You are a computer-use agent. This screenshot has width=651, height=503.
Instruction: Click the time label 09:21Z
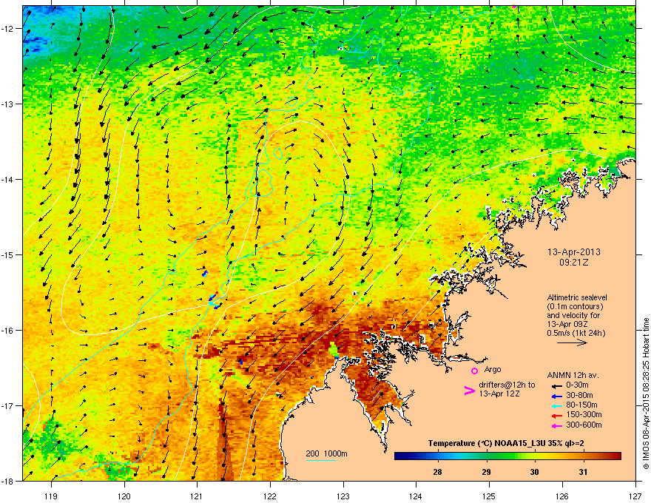(x=574, y=263)
